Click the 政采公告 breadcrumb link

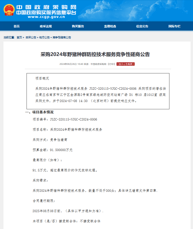coord(31,37)
